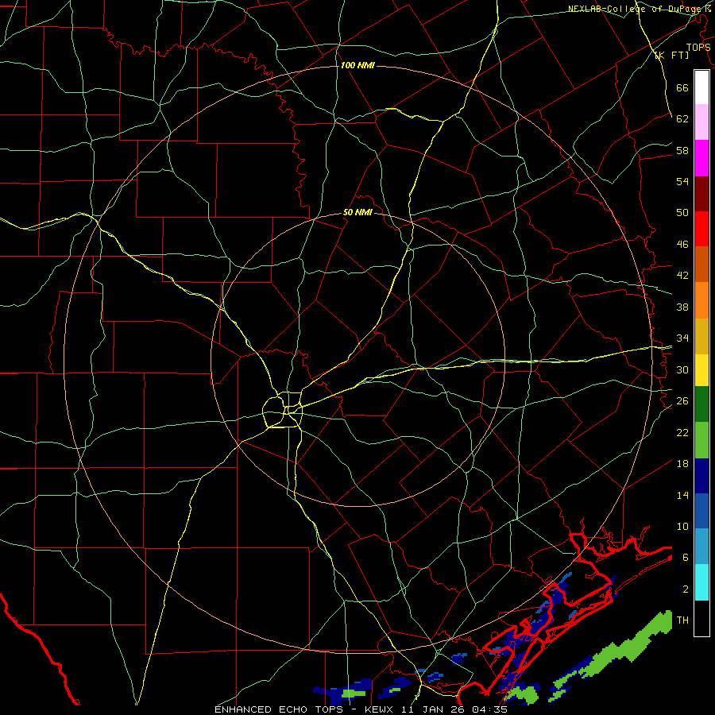Click the '54' legend value
The image size is (715, 715).
(682, 181)
